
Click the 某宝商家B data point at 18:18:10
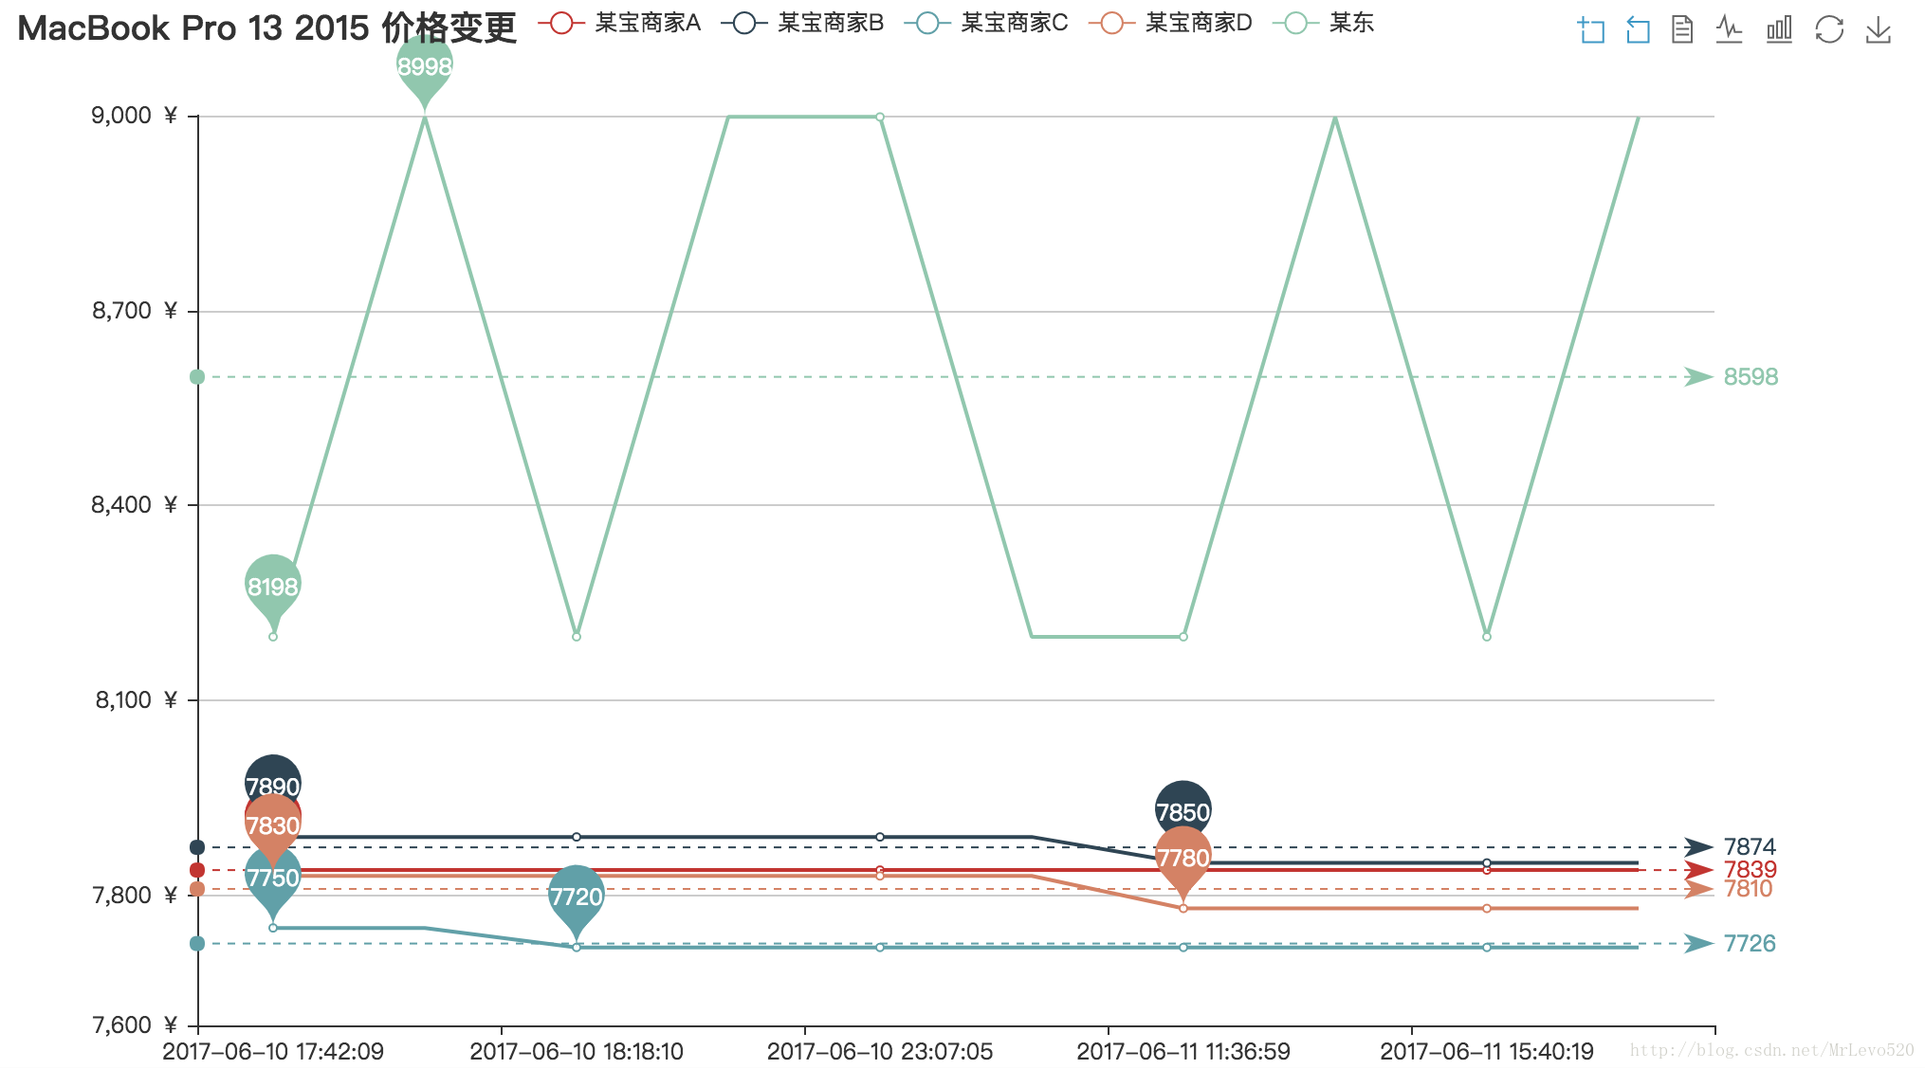coord(577,837)
